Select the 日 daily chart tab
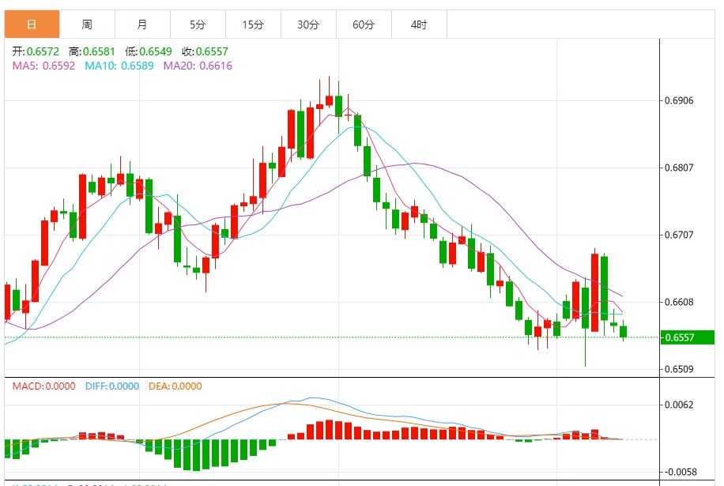The image size is (724, 486). pos(32,24)
